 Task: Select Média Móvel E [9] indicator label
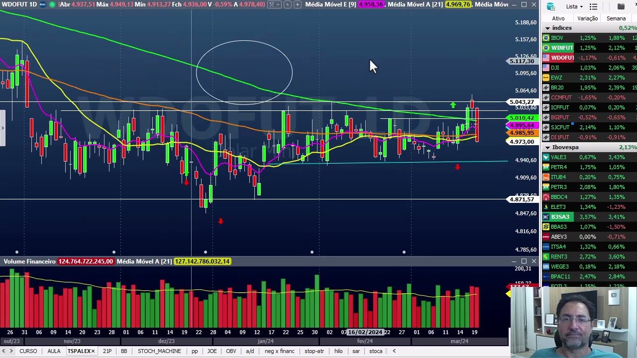pyautogui.click(x=330, y=4)
